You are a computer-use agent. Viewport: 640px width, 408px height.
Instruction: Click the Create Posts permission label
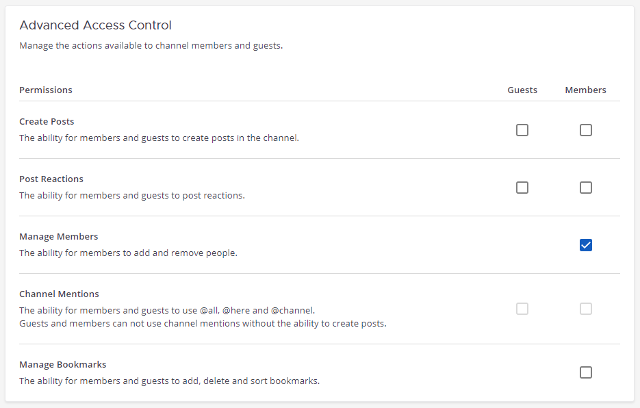(x=47, y=121)
